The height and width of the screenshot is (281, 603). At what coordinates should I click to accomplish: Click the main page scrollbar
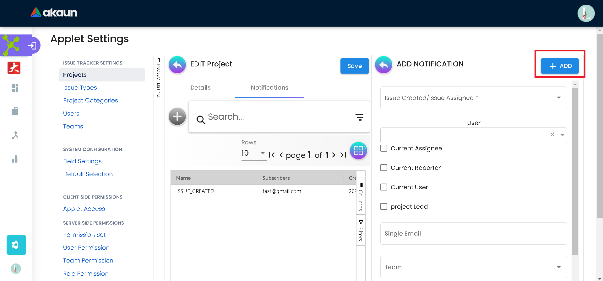(x=600, y=125)
